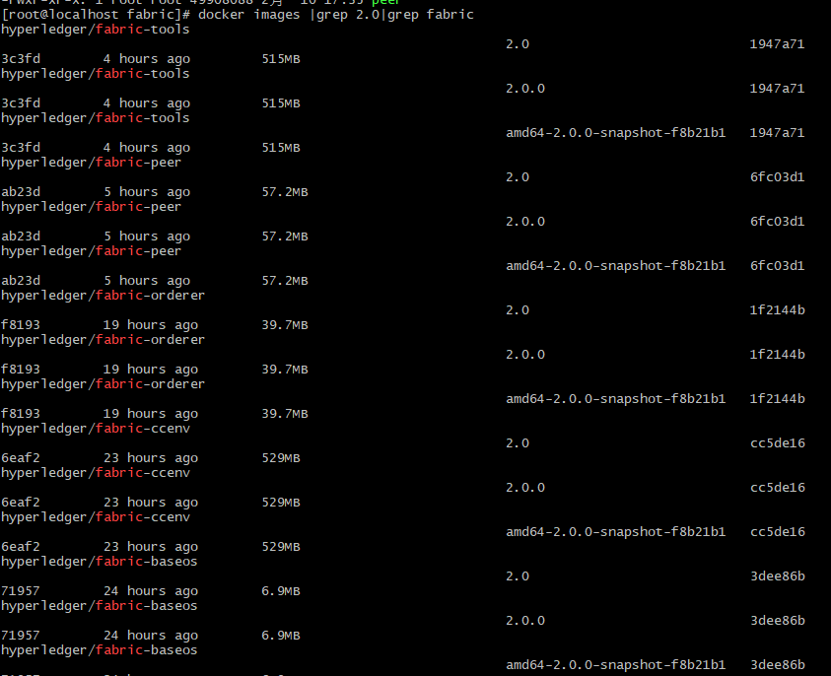Click amd64-2.0.0-snapshot-f8b21b1 tag beside ID 6fc03d1
The height and width of the screenshot is (676, 831).
pyautogui.click(x=615, y=265)
